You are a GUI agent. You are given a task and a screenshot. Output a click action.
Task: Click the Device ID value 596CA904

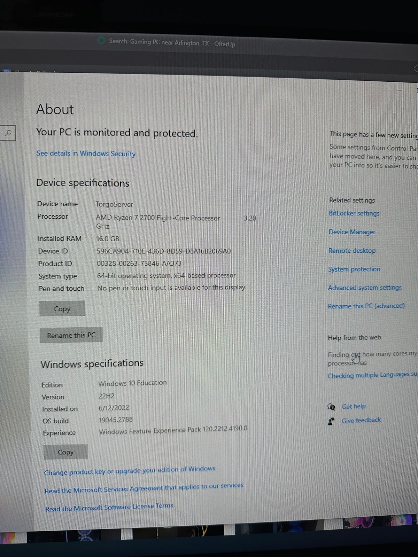(163, 251)
